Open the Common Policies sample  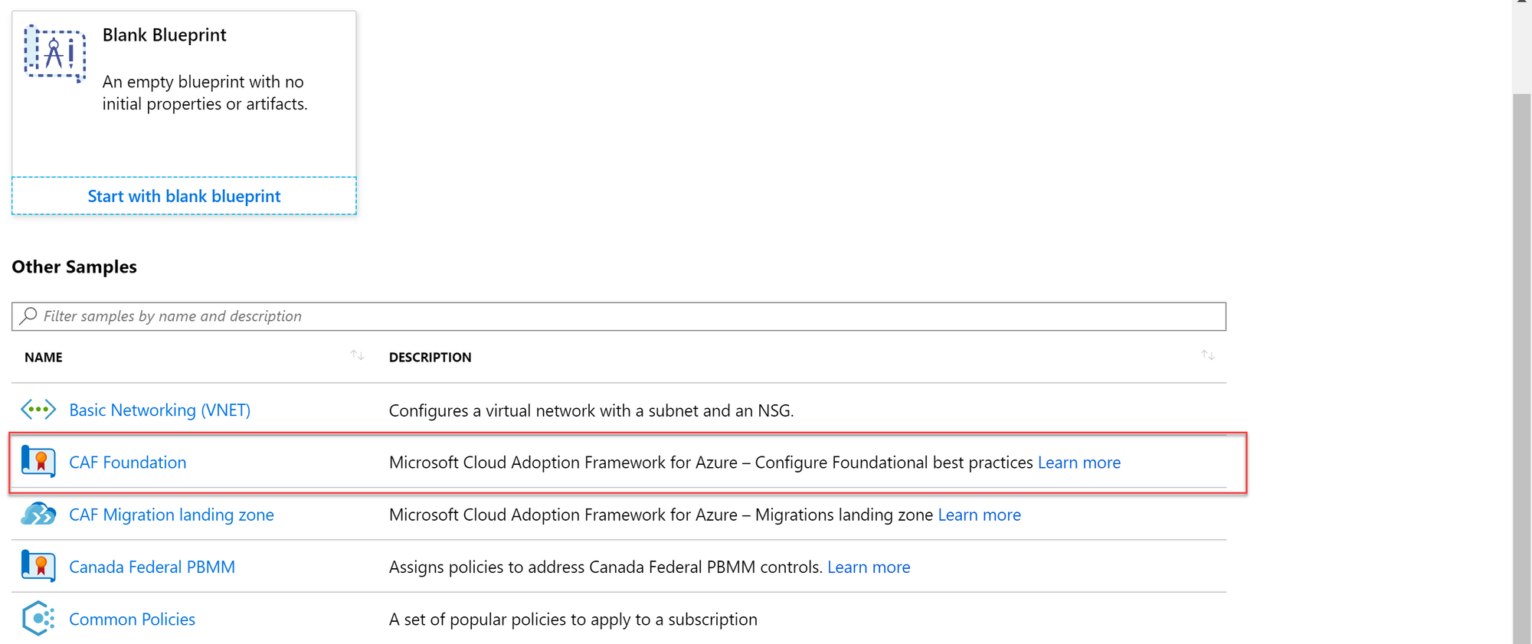click(132, 619)
